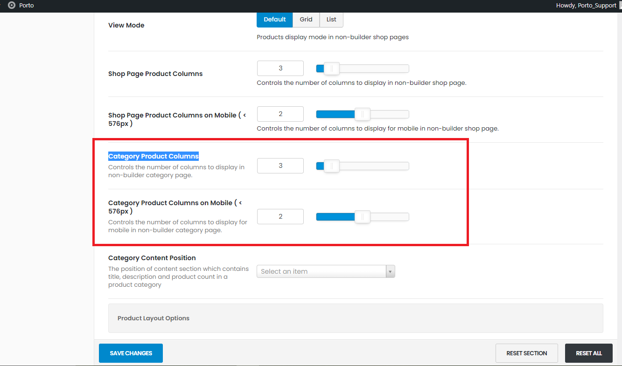Click the View Mode label

click(x=126, y=25)
